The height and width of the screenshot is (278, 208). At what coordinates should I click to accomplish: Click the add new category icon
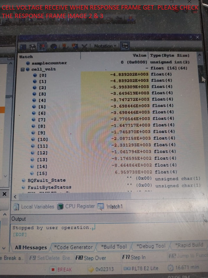coord(75,46)
